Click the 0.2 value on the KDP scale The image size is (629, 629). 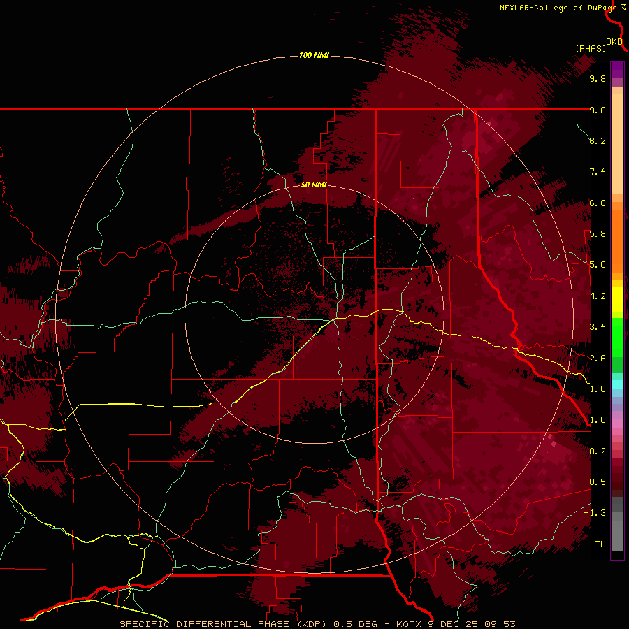[x=598, y=451]
